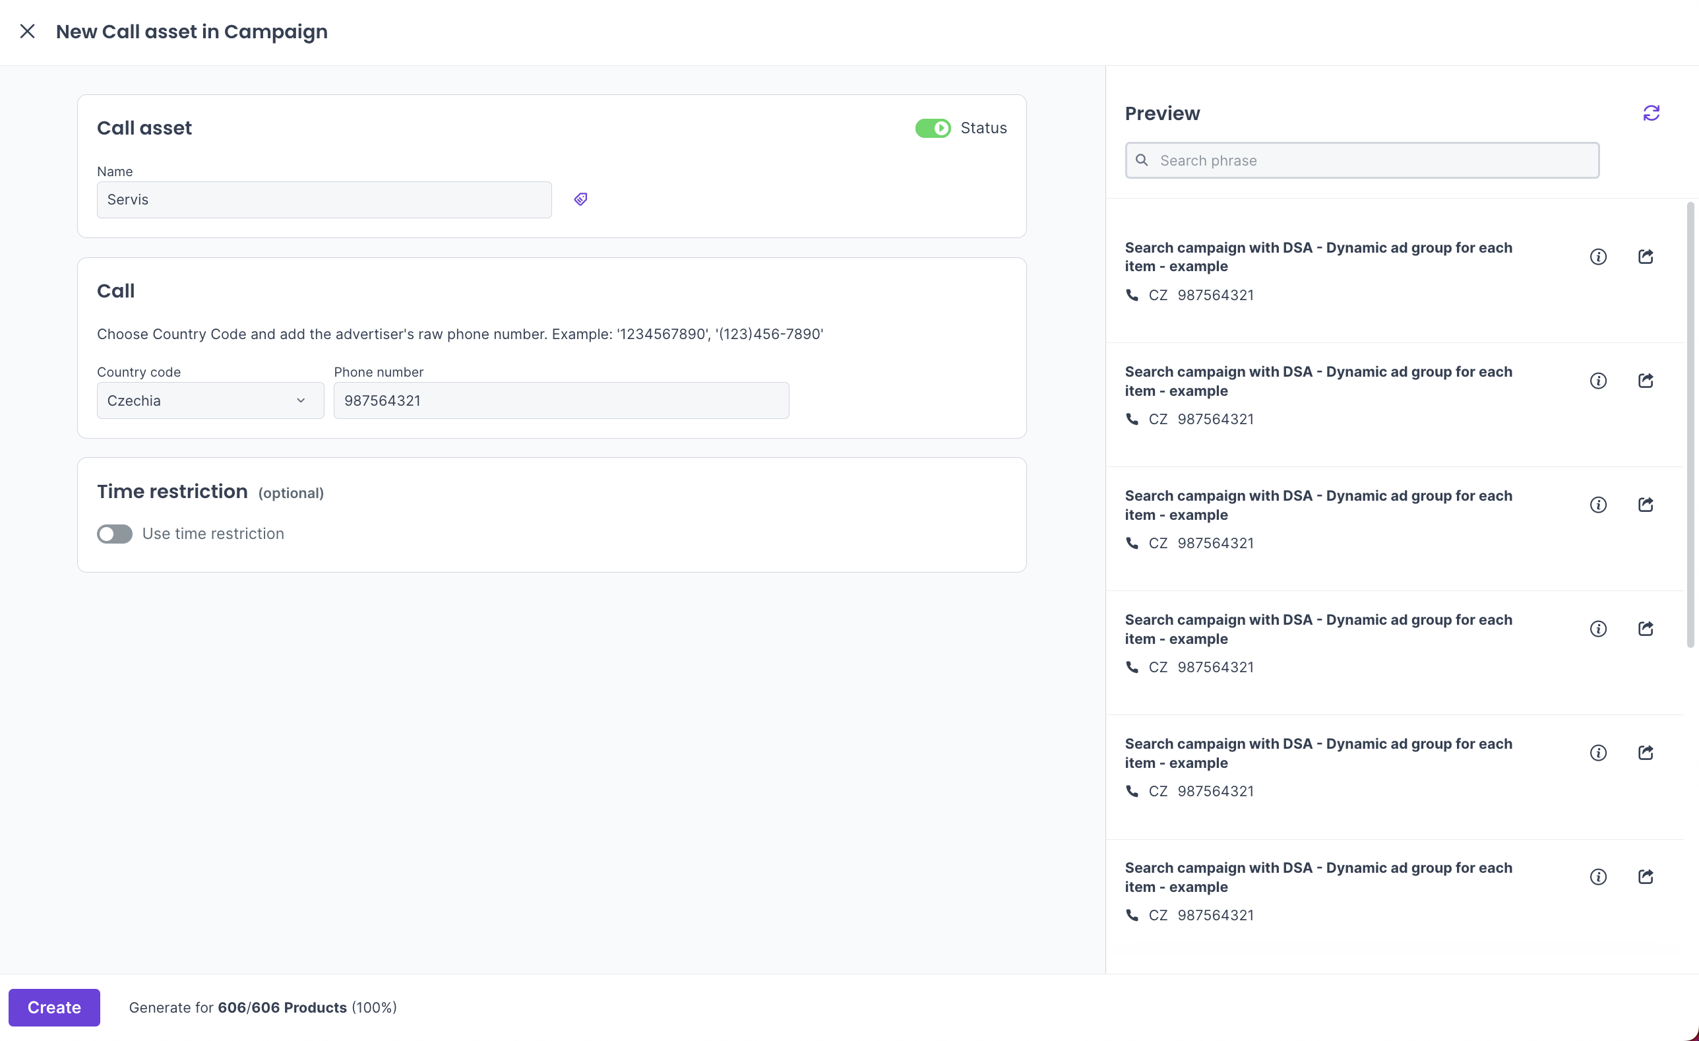This screenshot has width=1699, height=1041.
Task: Click share icon of fifth preview item
Action: pos(1645,753)
